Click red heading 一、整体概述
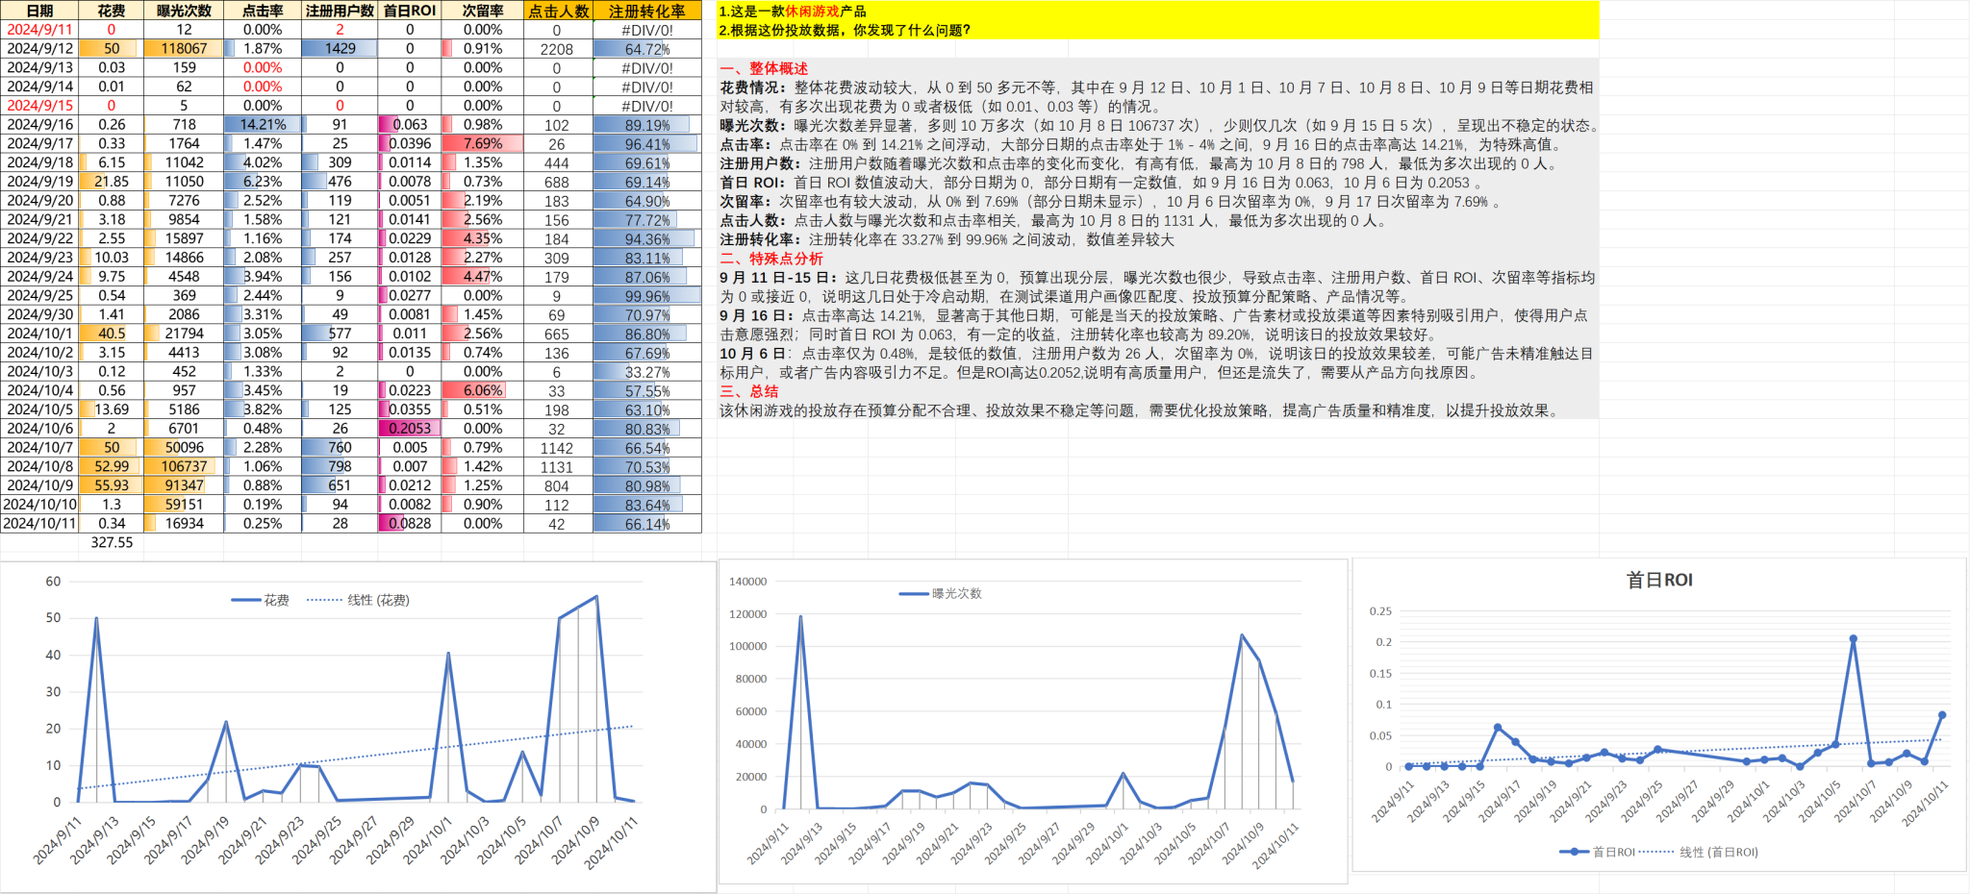 tap(764, 68)
